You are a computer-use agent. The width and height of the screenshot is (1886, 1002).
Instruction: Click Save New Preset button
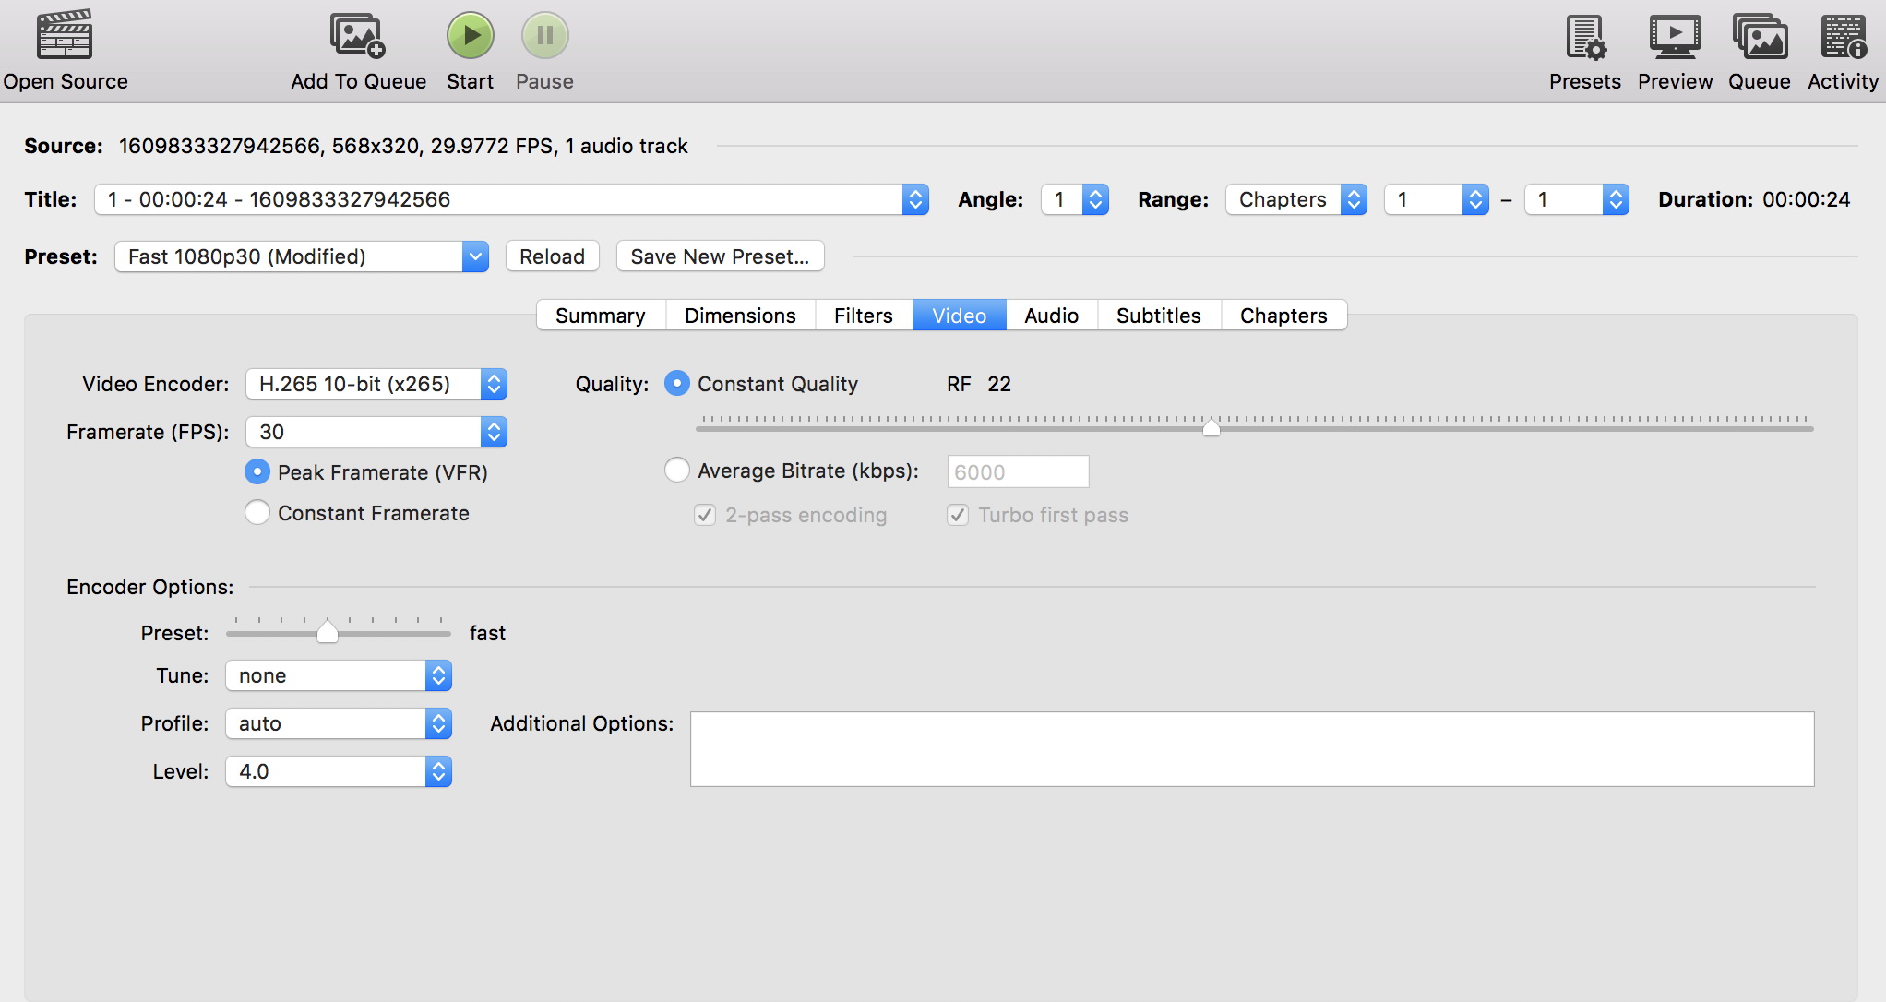[720, 256]
